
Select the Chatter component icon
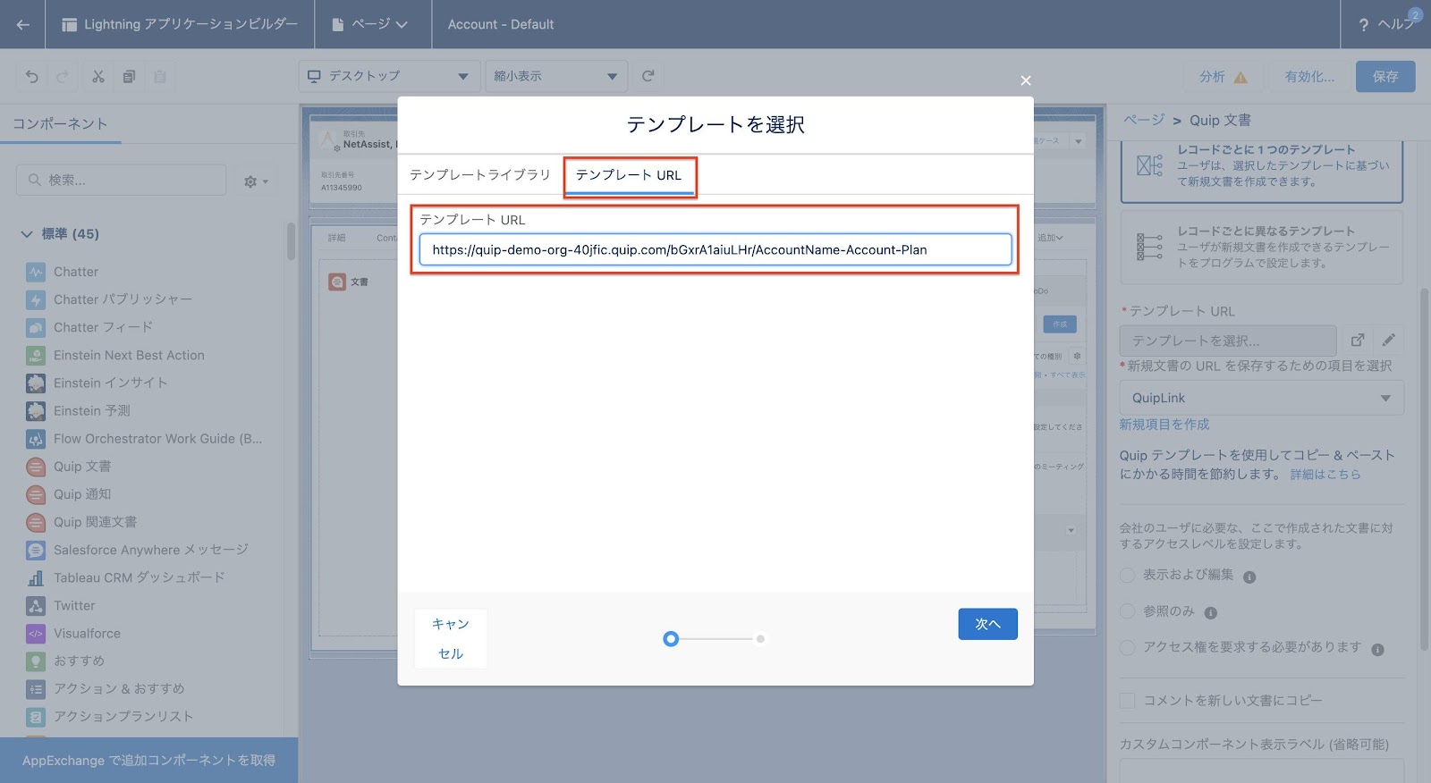coord(36,272)
